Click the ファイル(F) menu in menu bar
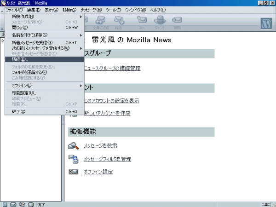Image resolution: width=276 pixels, height=207 pixels. pos(14,10)
